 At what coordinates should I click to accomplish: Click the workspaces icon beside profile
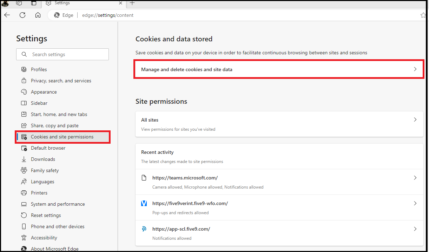(x=19, y=3)
